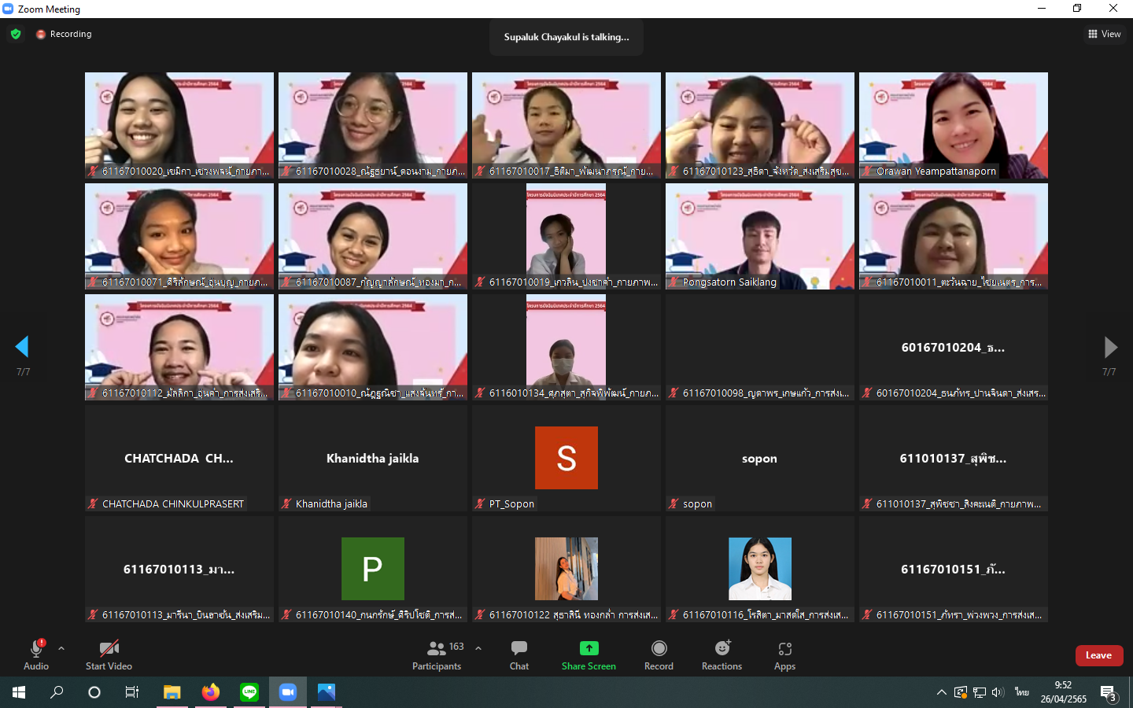The image size is (1133, 708).
Task: Expand the caret next to Participants
Action: click(478, 648)
